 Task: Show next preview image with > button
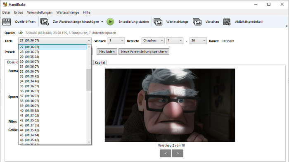pyautogui.click(x=178, y=153)
